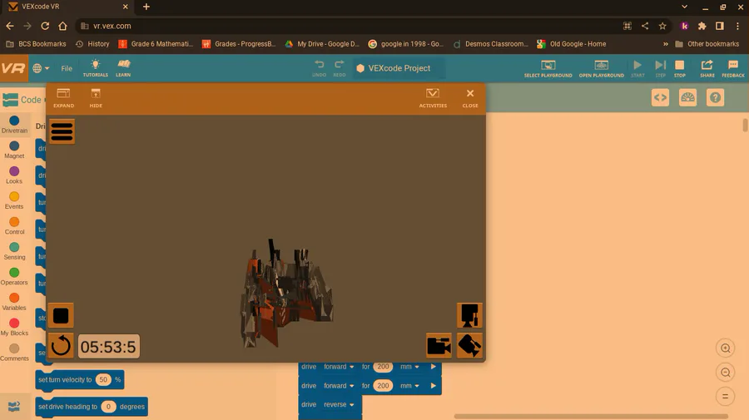Open the language globe dropdown
The image size is (749, 420).
pos(41,68)
